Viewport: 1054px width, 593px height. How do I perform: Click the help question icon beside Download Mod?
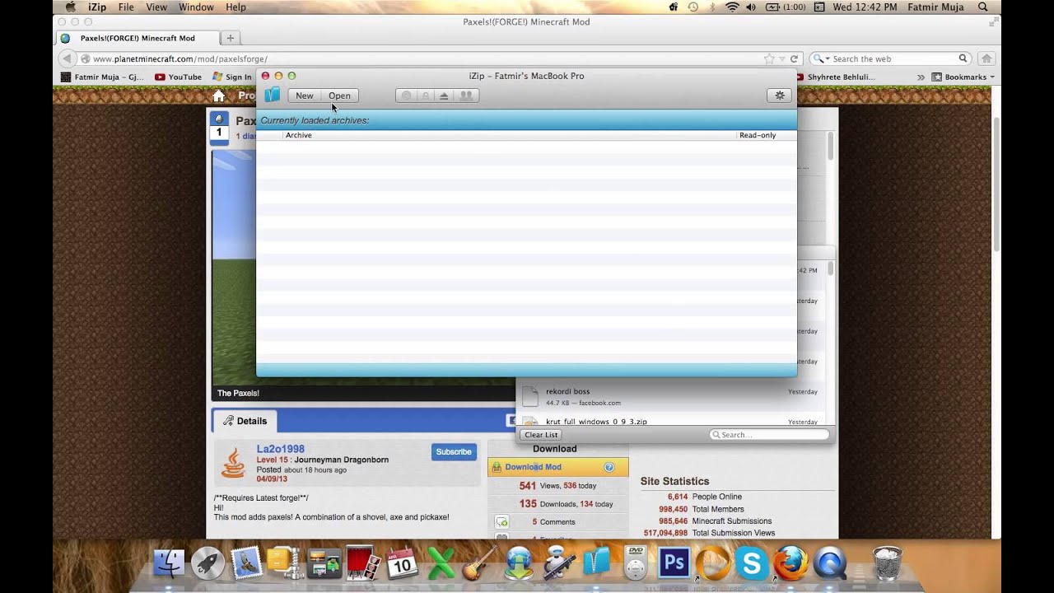click(609, 467)
